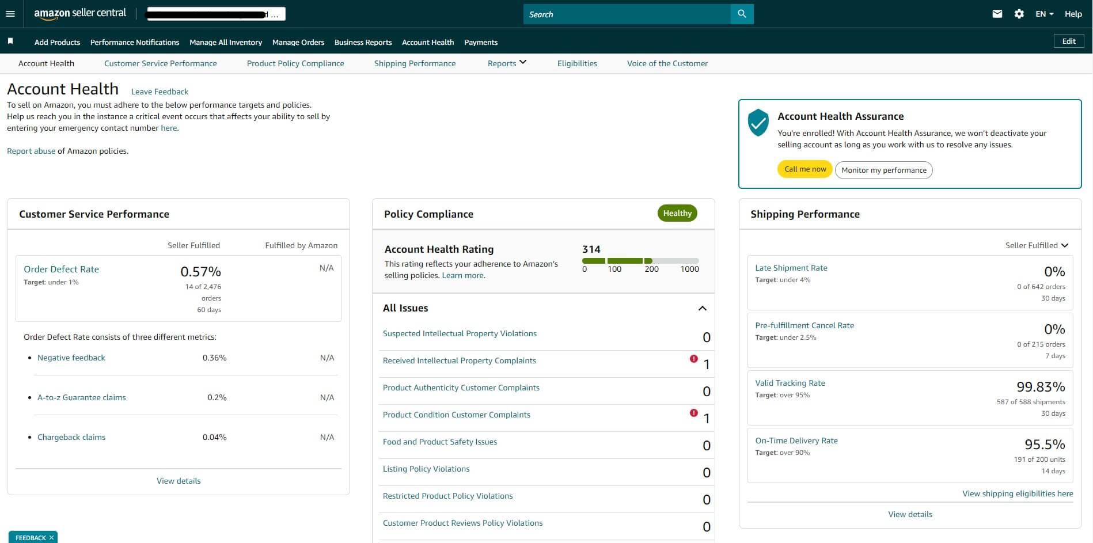Click the Account Health Assurance shield icon
The image size is (1093, 543).
point(758,123)
